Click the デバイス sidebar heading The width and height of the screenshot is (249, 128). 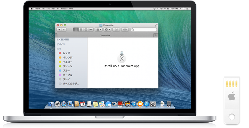tap(61, 44)
